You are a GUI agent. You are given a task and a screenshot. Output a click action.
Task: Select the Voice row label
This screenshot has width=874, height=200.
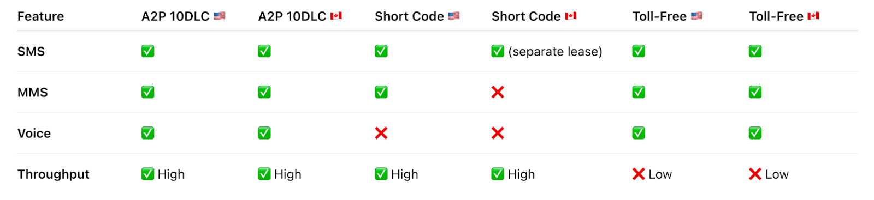[34, 134]
